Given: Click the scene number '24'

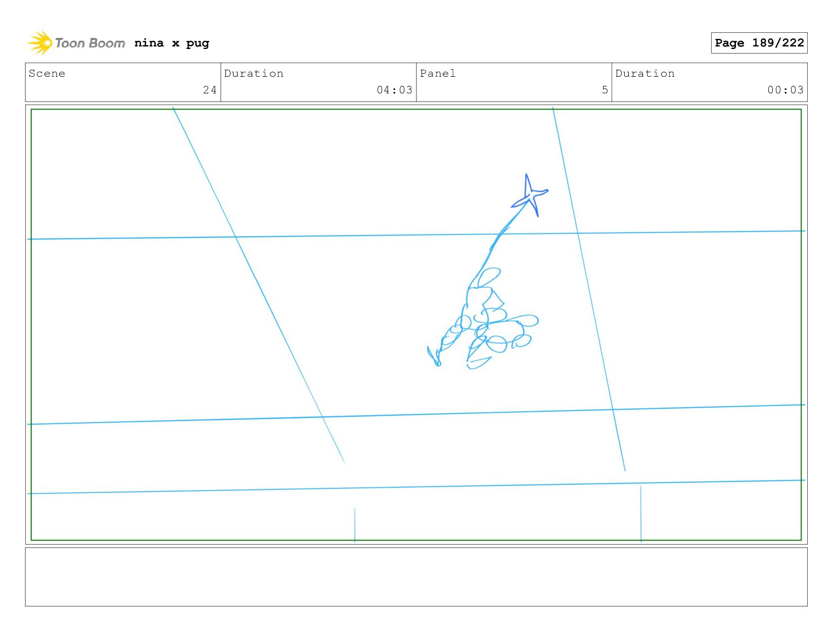Looking at the screenshot, I should point(210,90).
